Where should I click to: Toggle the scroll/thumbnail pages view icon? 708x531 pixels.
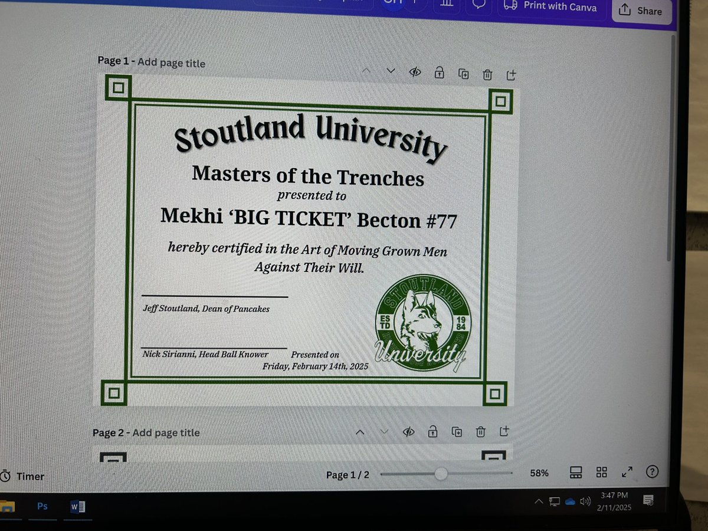(576, 473)
